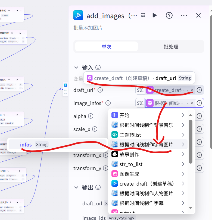Image resolution: width=212 pixels, height=220 pixels.
Task: Show info for image_infos parameter
Action: pos(108,103)
